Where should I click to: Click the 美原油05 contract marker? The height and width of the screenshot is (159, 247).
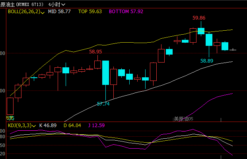(x=183, y=119)
